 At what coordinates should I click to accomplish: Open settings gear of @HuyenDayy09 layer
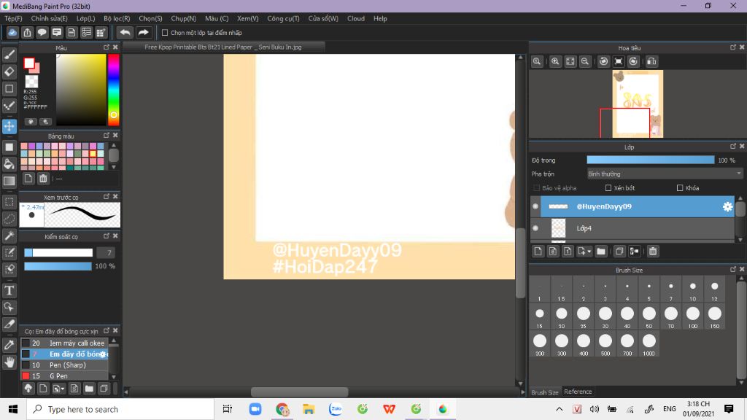tap(727, 206)
